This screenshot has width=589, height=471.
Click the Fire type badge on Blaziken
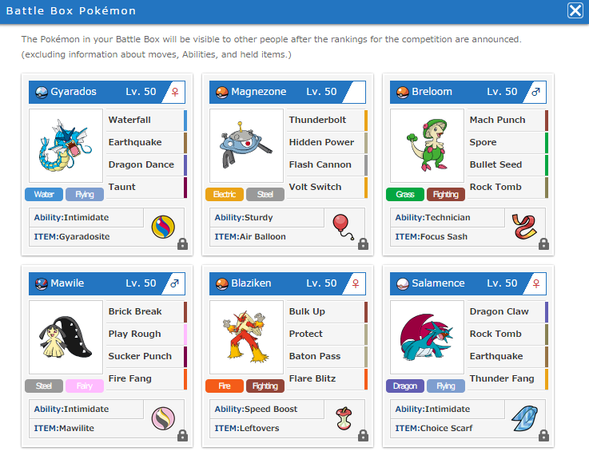pyautogui.click(x=225, y=386)
